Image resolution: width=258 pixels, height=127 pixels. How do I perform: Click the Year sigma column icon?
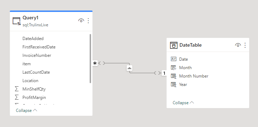point(173,85)
